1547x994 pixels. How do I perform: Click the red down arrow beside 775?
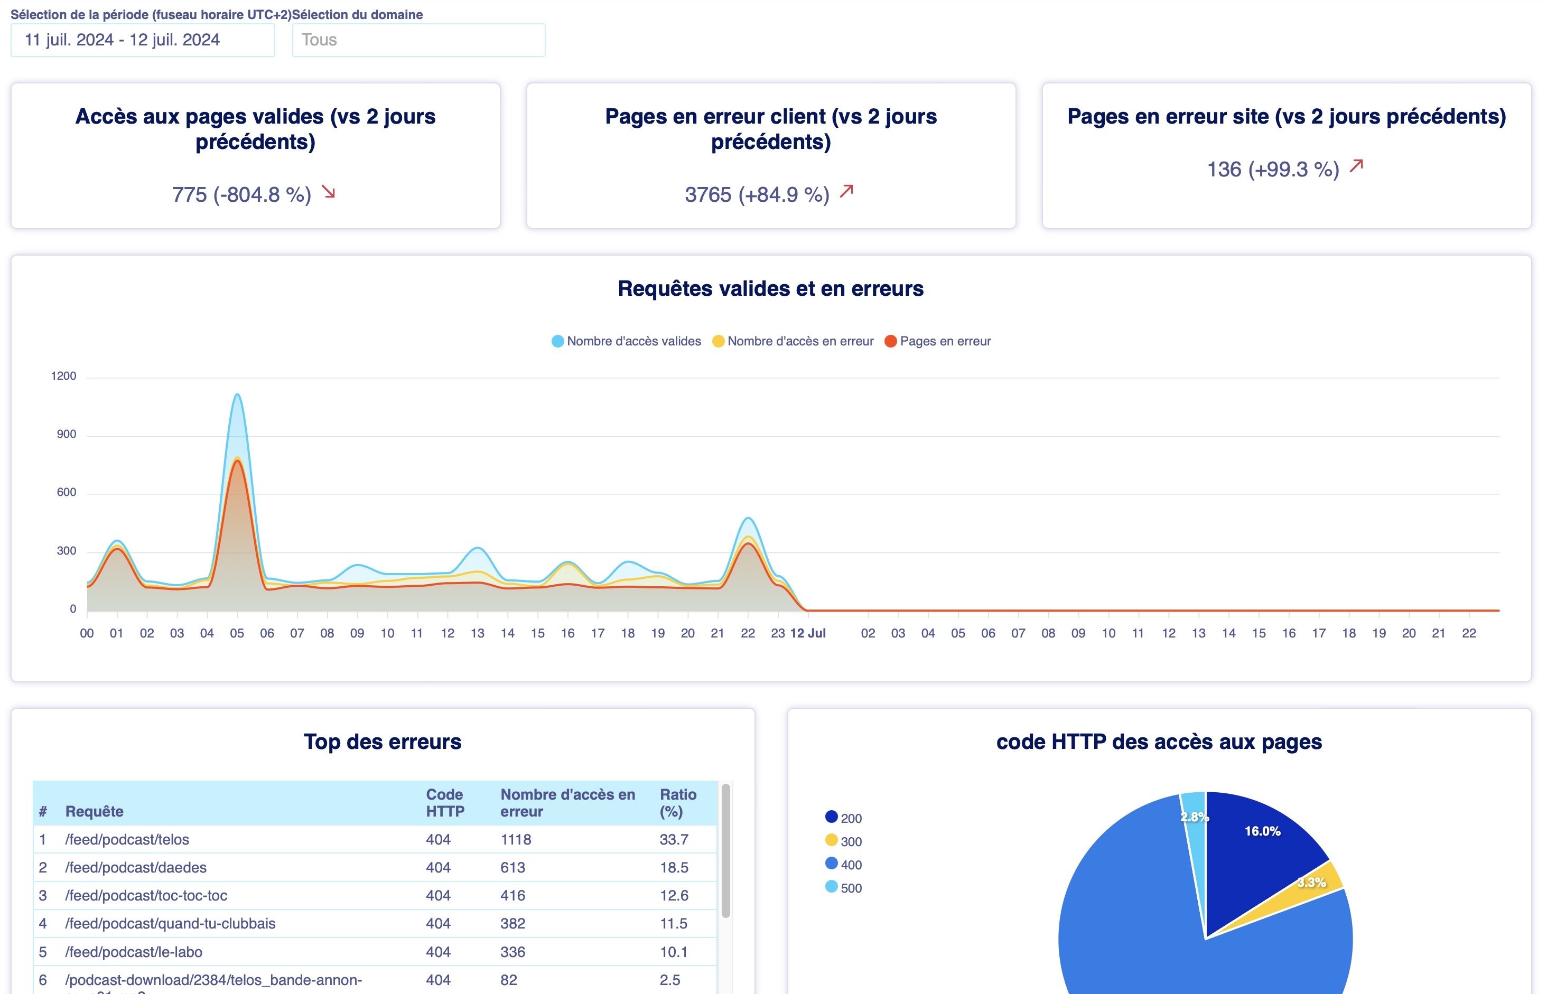coord(329,192)
